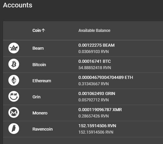Click the Accounts page heading
The width and height of the screenshot is (163, 144).
18,5
